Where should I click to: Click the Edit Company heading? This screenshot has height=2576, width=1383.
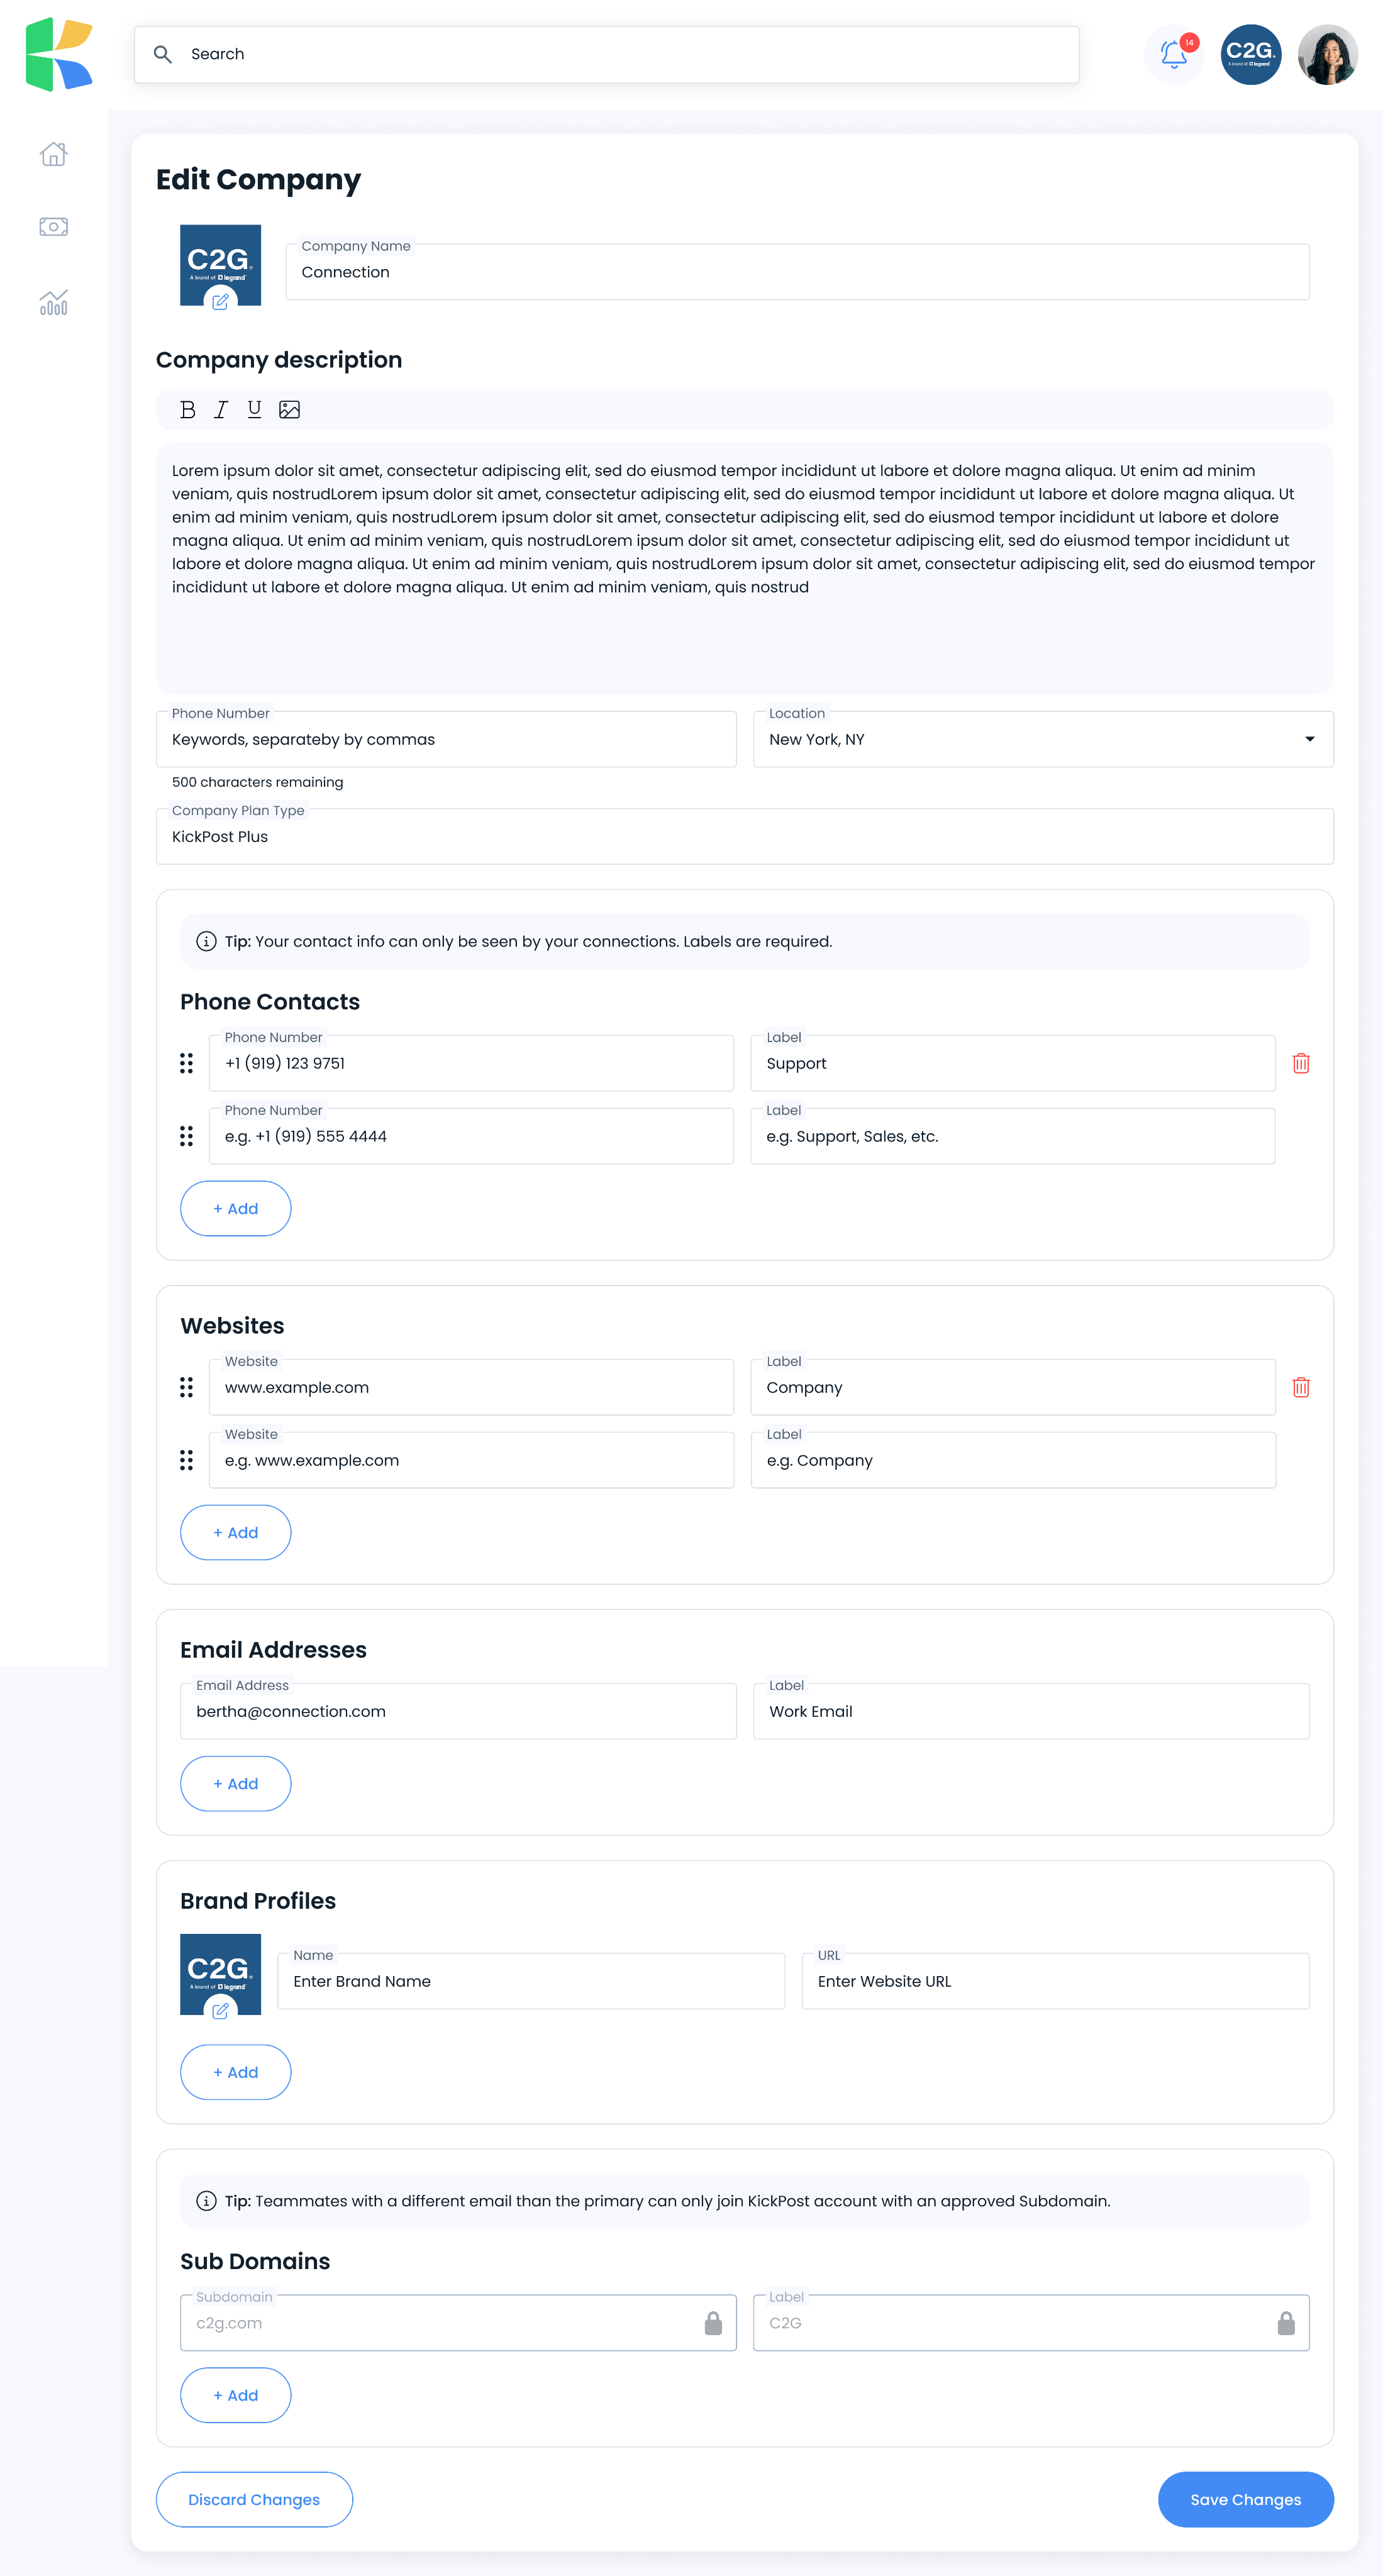click(x=258, y=179)
